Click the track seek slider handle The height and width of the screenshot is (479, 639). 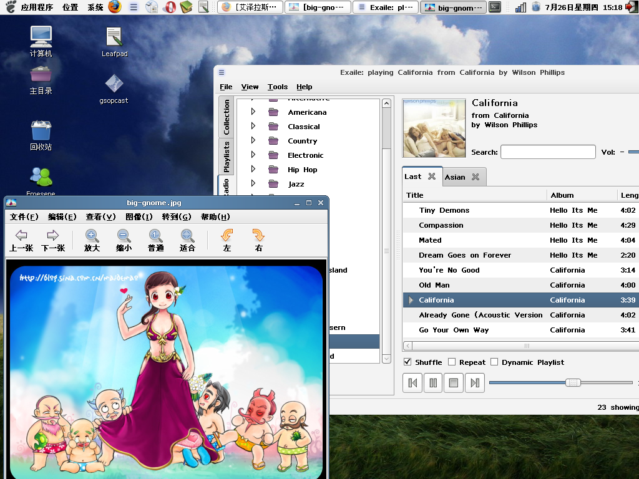(573, 382)
